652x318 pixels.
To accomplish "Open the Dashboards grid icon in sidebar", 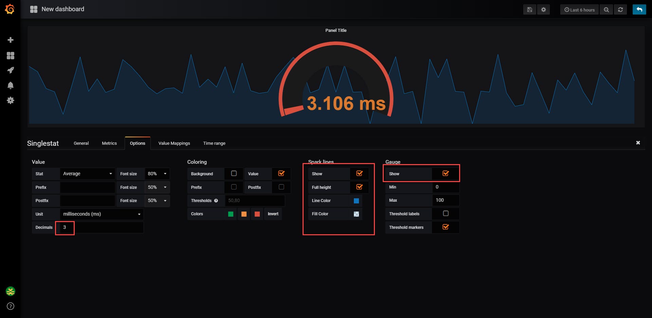I will tap(11, 56).
